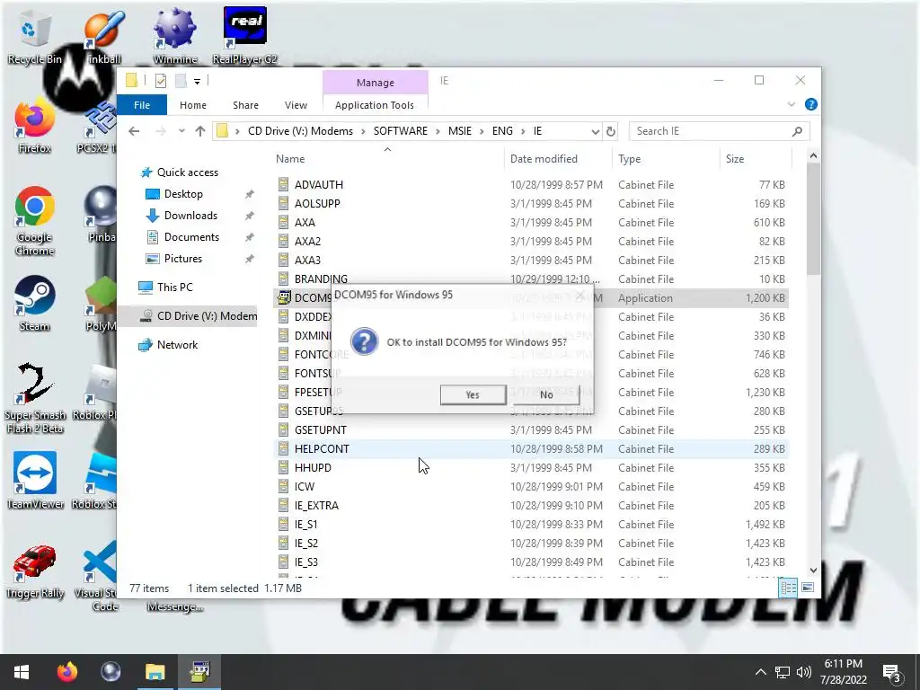Open the Steam desktop shortcut

pyautogui.click(x=34, y=304)
